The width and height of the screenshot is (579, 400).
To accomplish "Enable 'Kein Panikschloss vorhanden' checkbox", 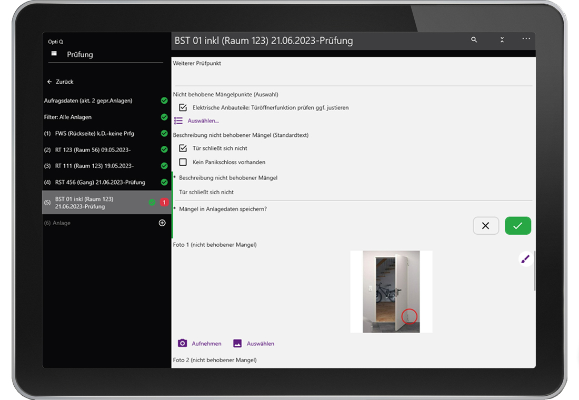I will tap(183, 162).
